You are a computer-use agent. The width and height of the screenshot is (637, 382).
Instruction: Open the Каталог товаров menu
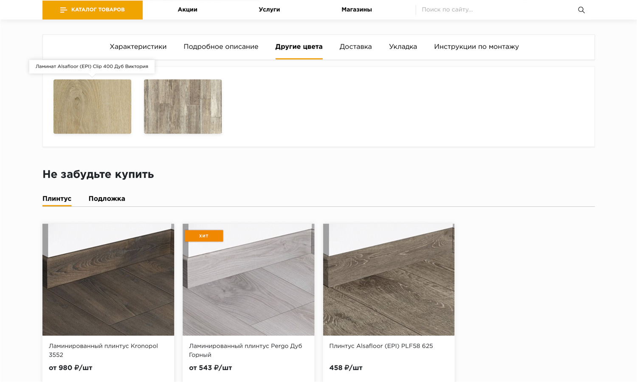click(x=93, y=10)
